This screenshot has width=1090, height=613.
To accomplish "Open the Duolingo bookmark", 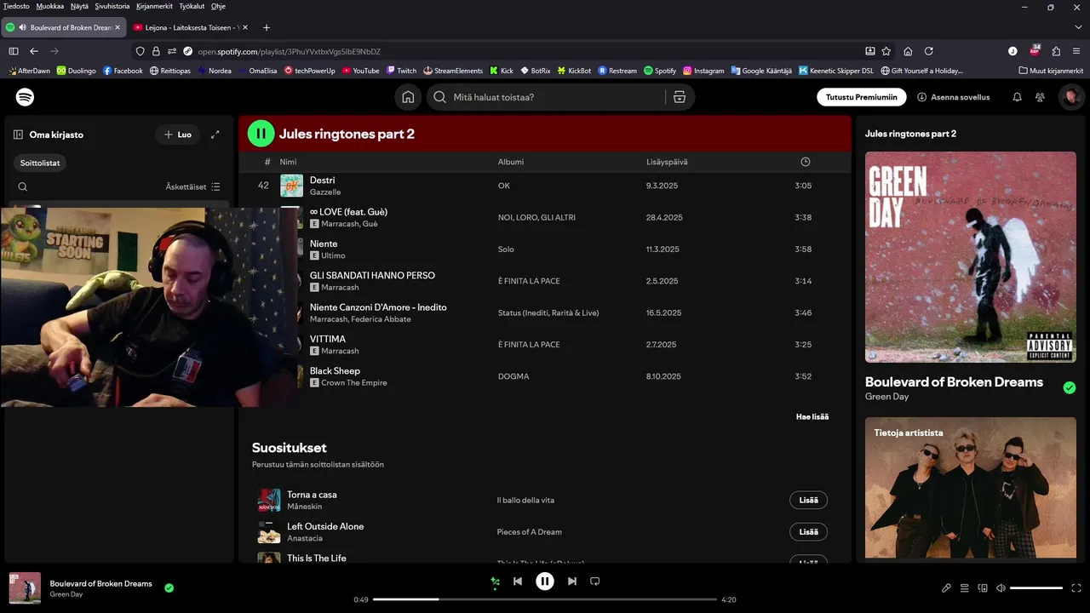I will pyautogui.click(x=77, y=71).
